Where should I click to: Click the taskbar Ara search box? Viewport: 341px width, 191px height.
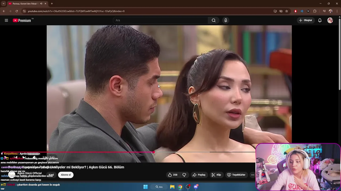point(159,187)
